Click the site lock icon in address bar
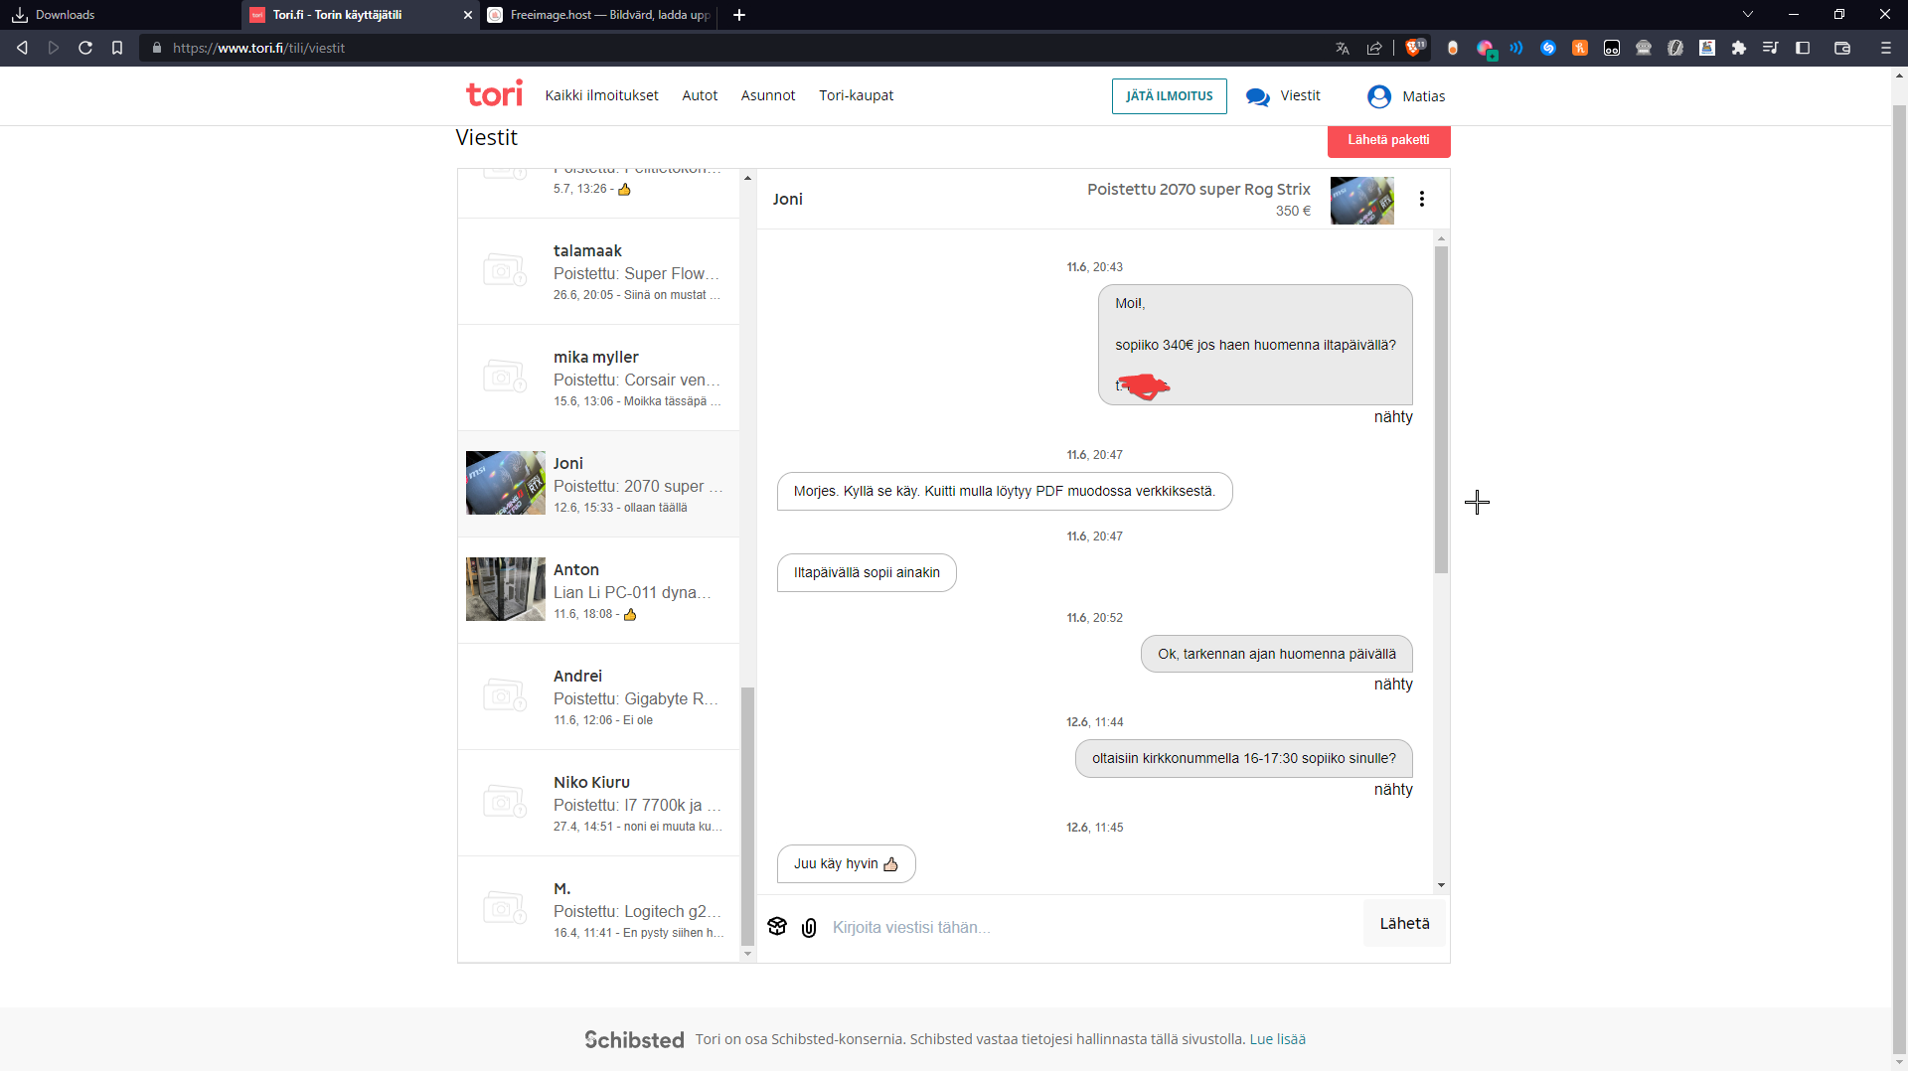This screenshot has height=1071, width=1908. coord(157,48)
